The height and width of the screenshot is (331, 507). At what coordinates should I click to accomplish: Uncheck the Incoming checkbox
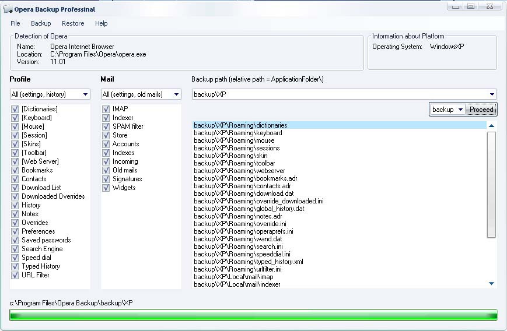(106, 161)
